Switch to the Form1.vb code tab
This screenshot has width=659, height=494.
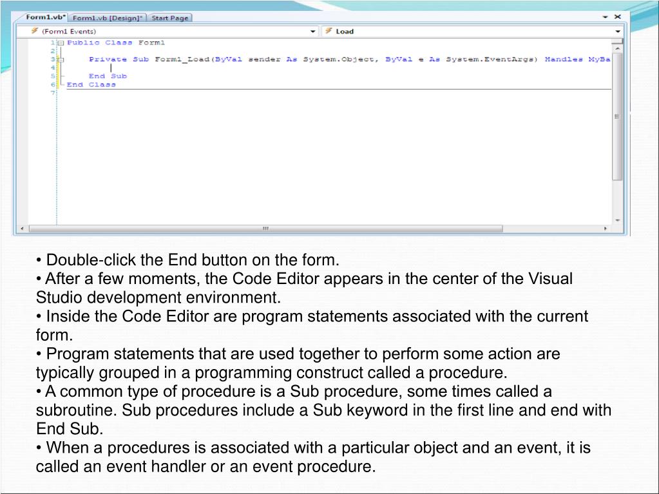click(45, 17)
